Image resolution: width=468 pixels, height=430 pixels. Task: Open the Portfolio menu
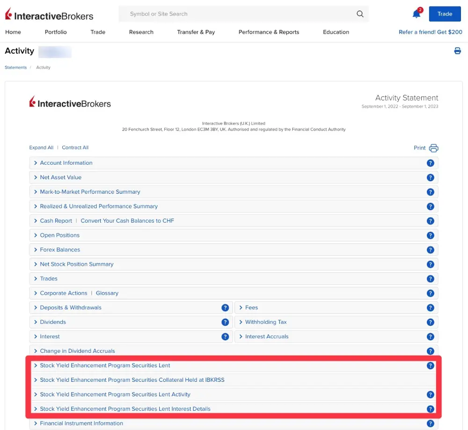pos(56,32)
